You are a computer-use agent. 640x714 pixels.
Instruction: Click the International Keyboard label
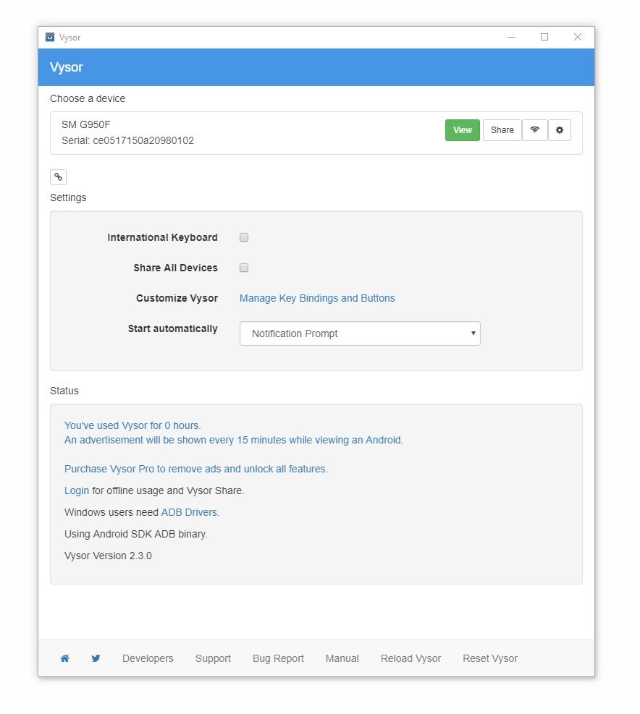point(162,237)
